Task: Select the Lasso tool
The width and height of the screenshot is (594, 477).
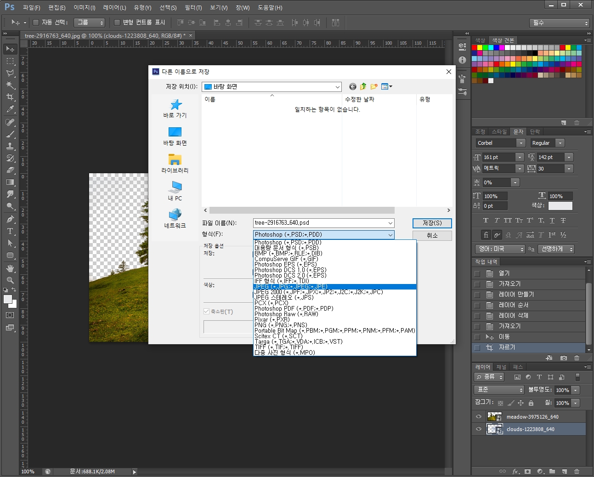Action: 10,73
